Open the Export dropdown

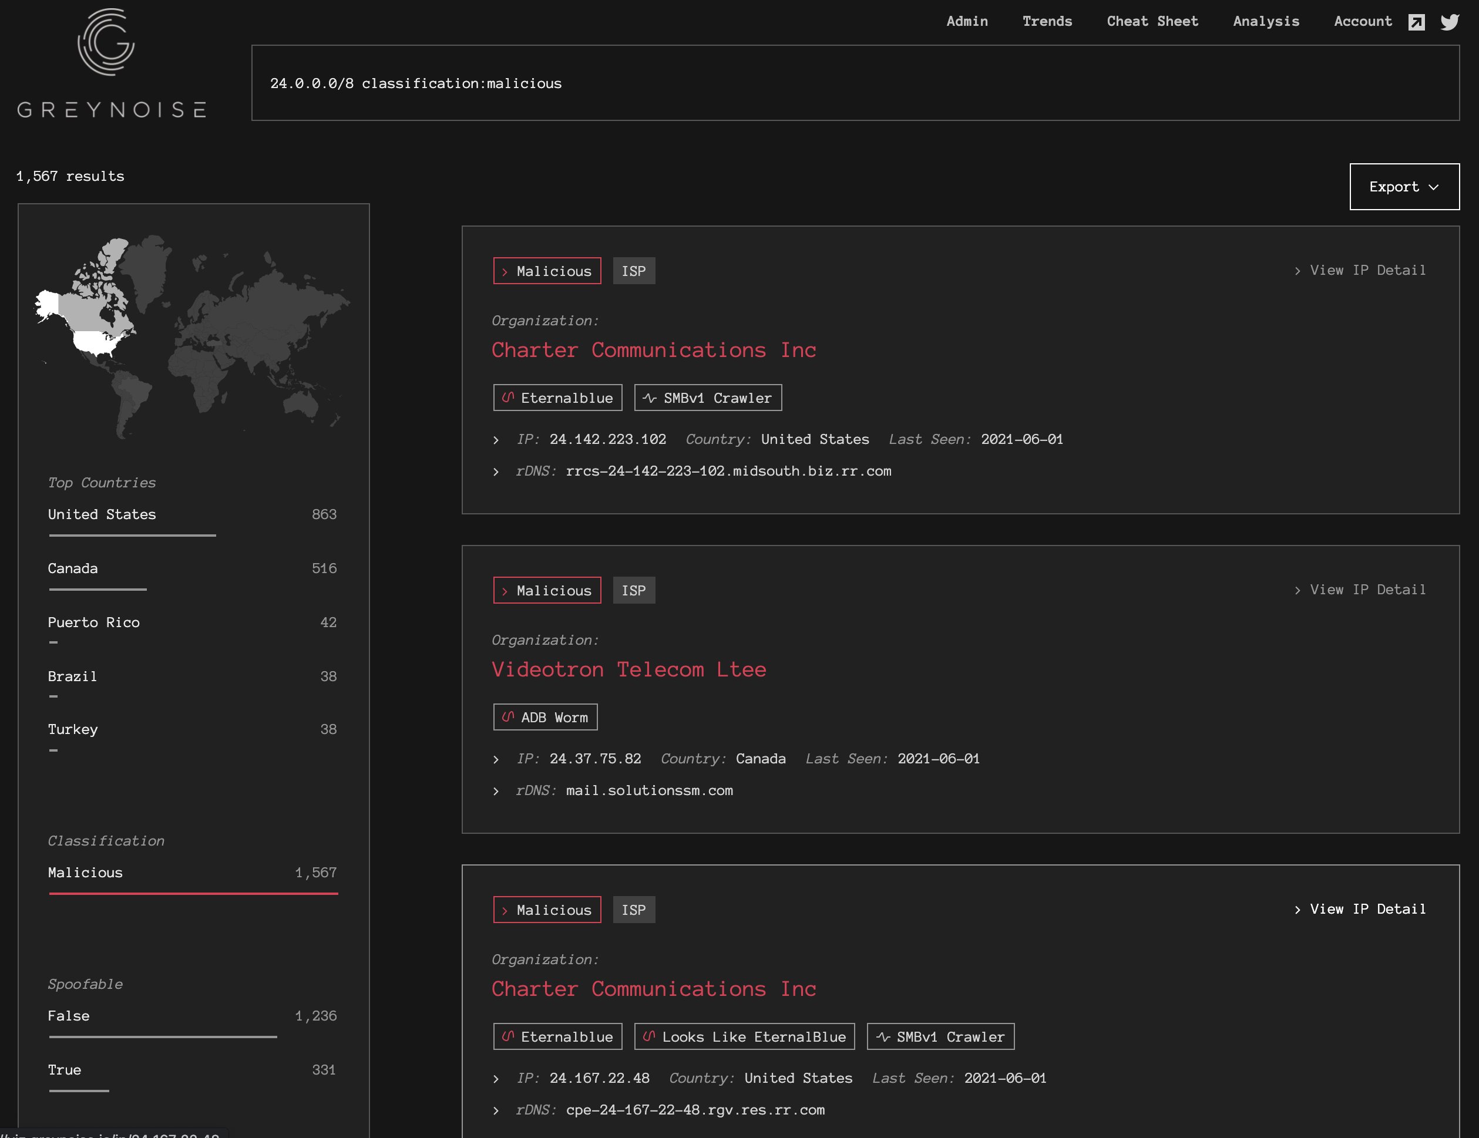point(1404,187)
